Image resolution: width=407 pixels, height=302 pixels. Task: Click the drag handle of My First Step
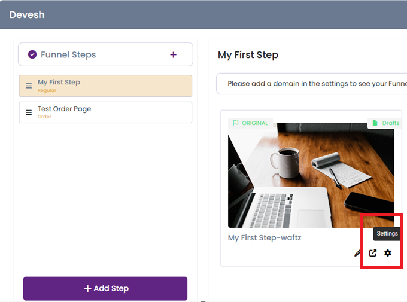(x=29, y=86)
